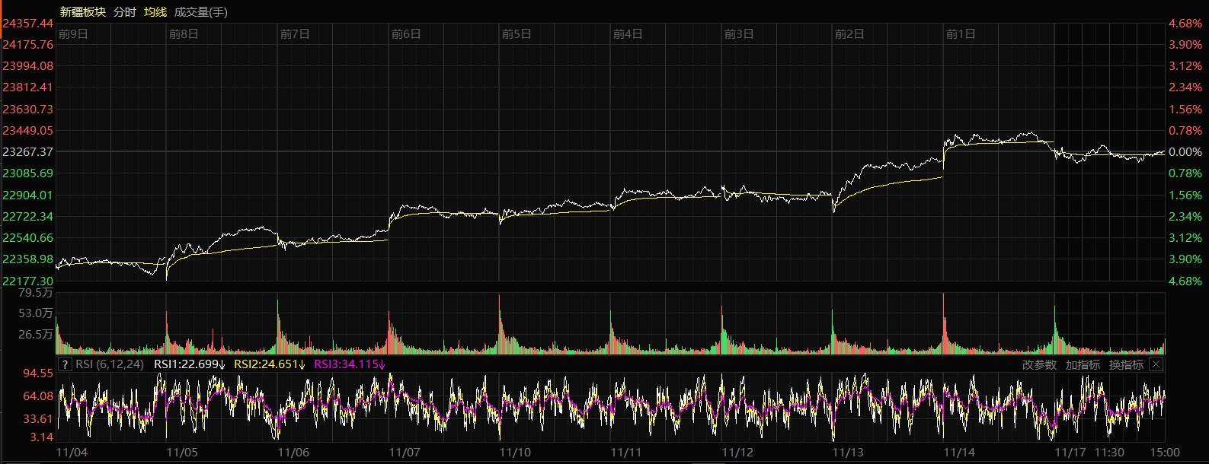Click the 0.00% label on percent axis
Viewport: 1209px width, 464px height.
[1185, 152]
